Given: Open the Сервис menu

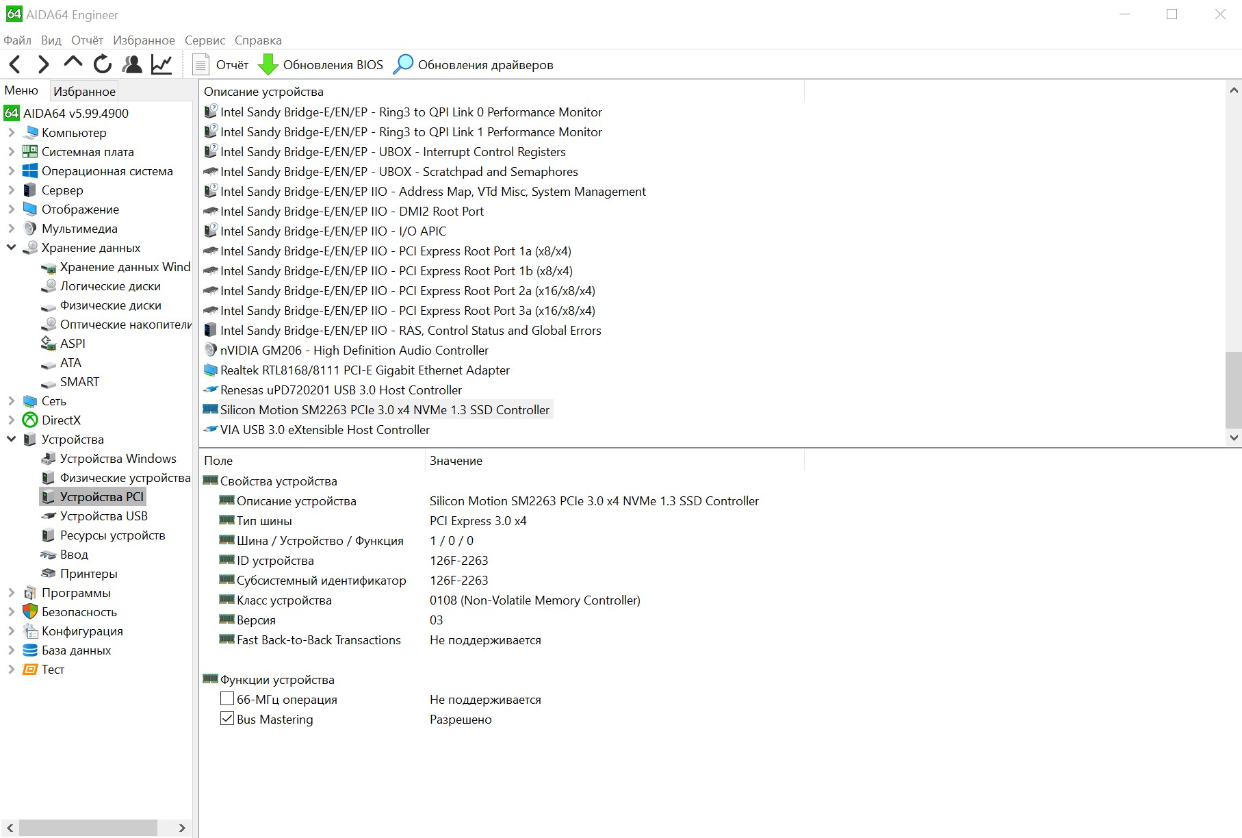Looking at the screenshot, I should click(x=205, y=40).
